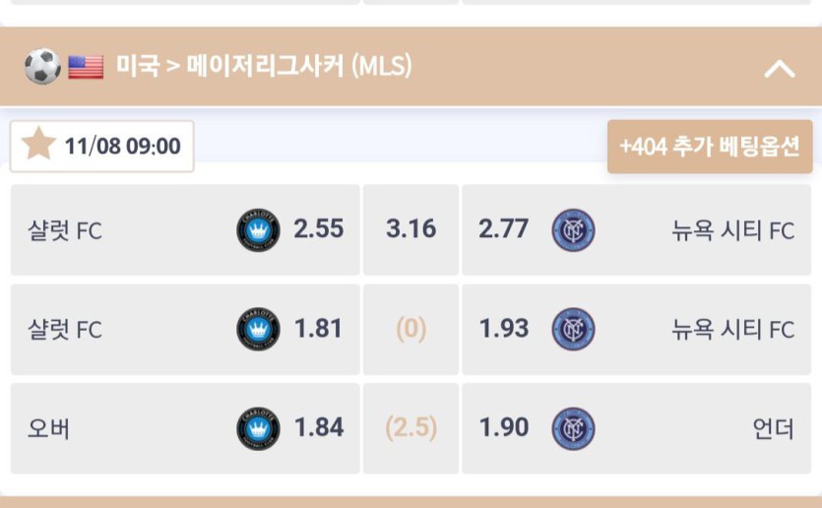
Task: Collapse the MLS league section
Action: pos(780,68)
